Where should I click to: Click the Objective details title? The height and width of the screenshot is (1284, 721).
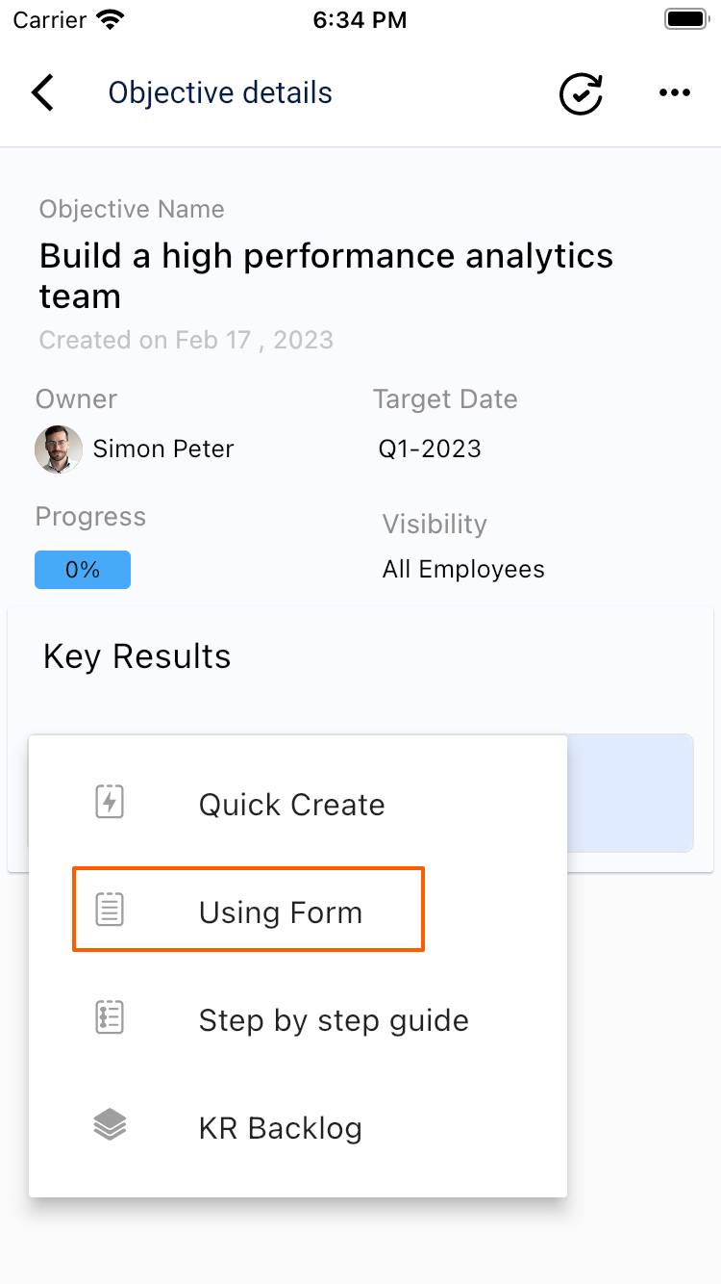(x=220, y=92)
